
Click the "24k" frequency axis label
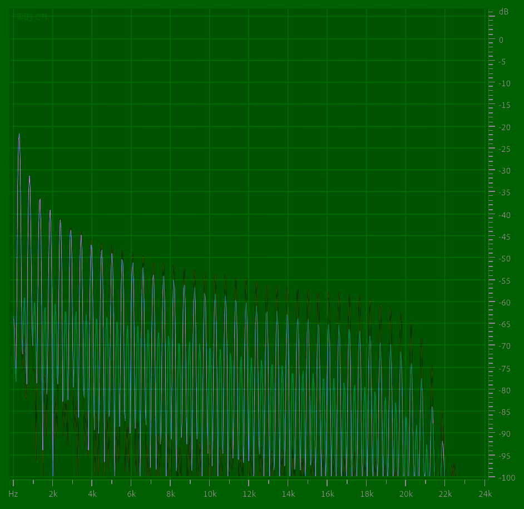coord(485,494)
